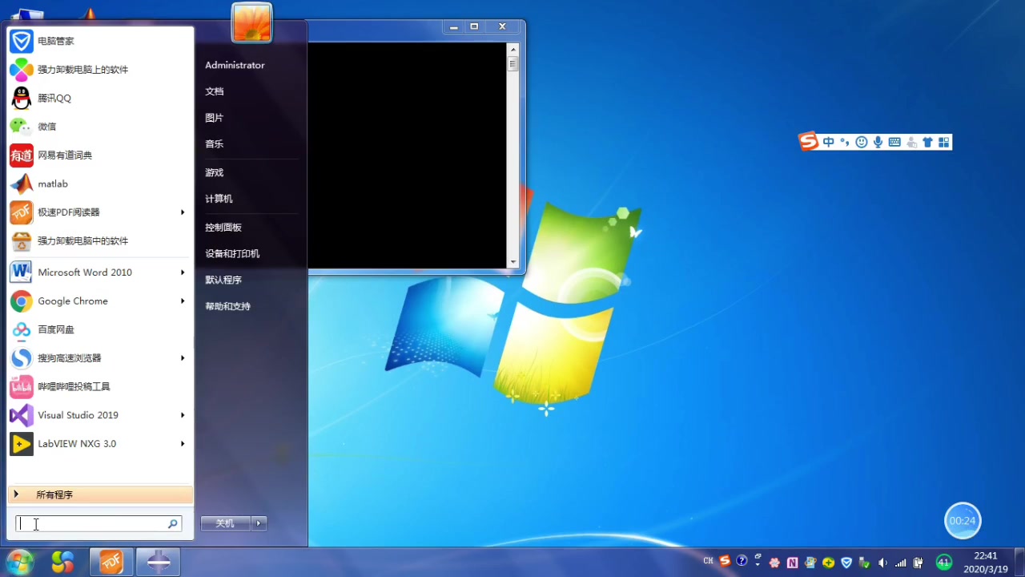The image size is (1025, 577).
Task: Open Administrator user folder
Action: pos(235,65)
